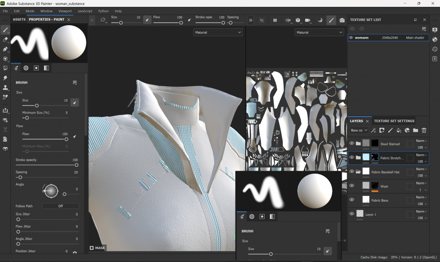Open the left viewport Material dropdown

pyautogui.click(x=218, y=32)
